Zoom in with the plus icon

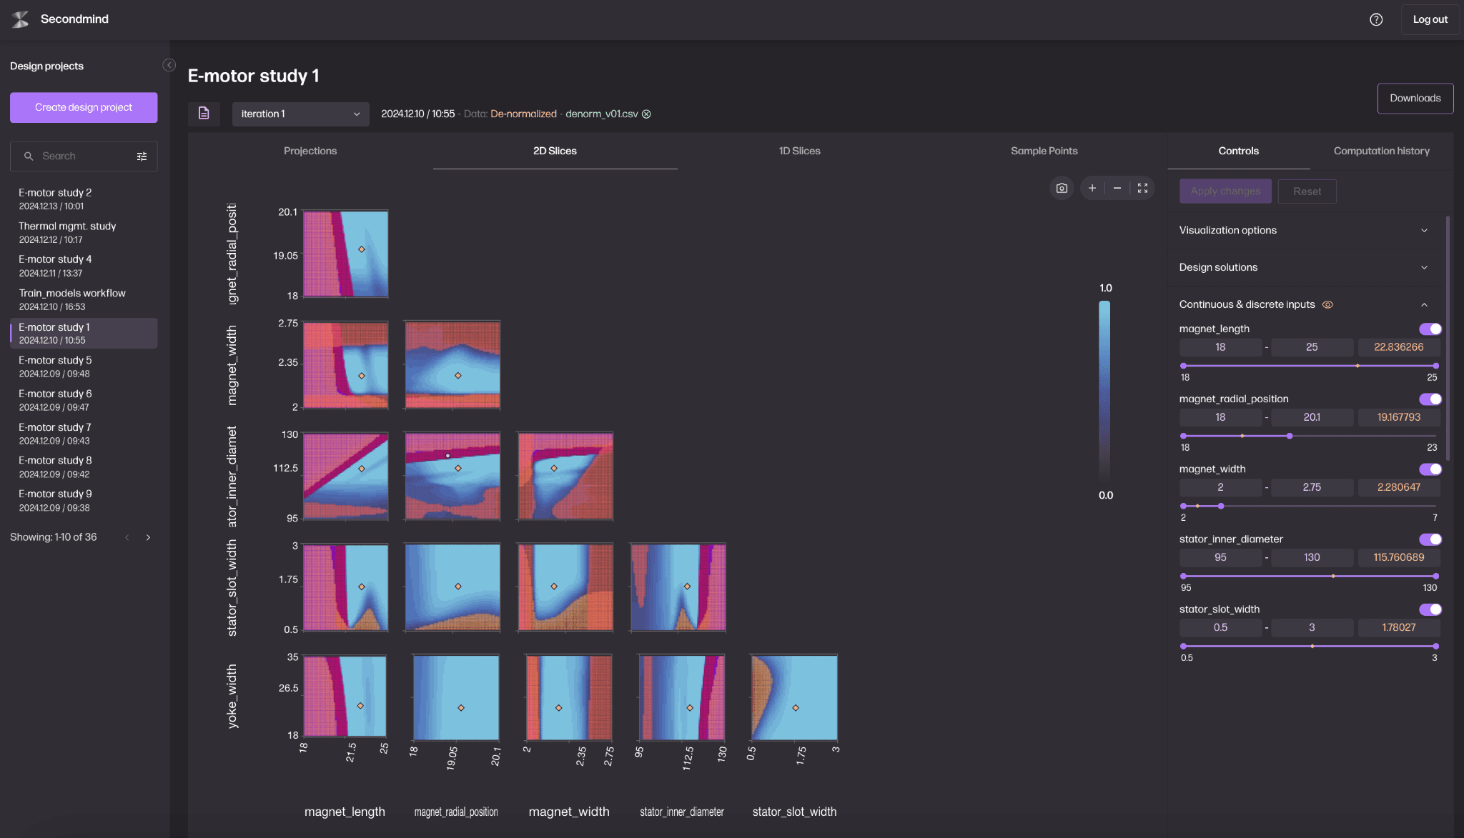coord(1092,188)
